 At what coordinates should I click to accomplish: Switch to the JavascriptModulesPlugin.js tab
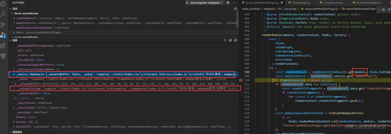coord(262,3)
